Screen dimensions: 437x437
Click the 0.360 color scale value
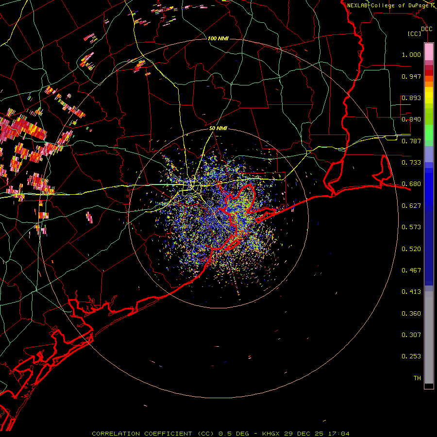click(x=411, y=314)
